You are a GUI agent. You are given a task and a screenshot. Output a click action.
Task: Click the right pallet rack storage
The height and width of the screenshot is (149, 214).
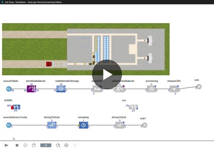pyautogui.click(x=106, y=49)
